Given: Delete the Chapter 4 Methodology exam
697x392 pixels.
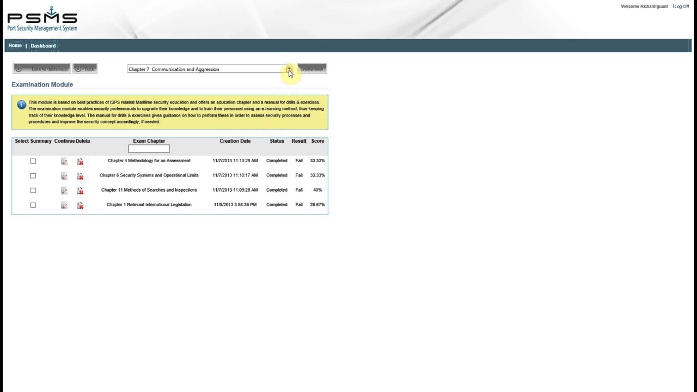Looking at the screenshot, I should (x=80, y=161).
